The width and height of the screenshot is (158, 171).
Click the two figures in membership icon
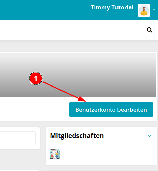point(55,155)
